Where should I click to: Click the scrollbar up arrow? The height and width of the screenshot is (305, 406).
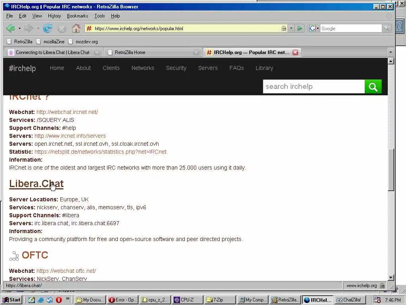[391, 61]
